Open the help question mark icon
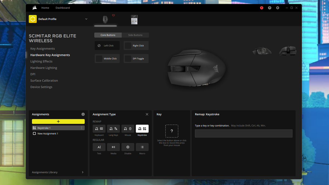The width and height of the screenshot is (329, 185). [x=270, y=8]
